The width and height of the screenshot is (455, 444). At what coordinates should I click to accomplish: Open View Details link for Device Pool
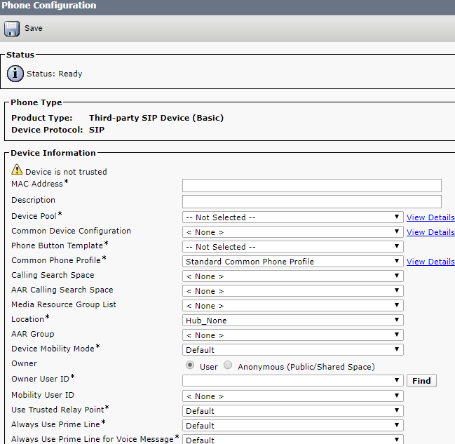click(430, 217)
